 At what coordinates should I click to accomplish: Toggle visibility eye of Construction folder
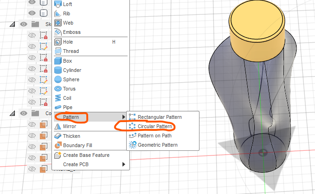click(23, 113)
